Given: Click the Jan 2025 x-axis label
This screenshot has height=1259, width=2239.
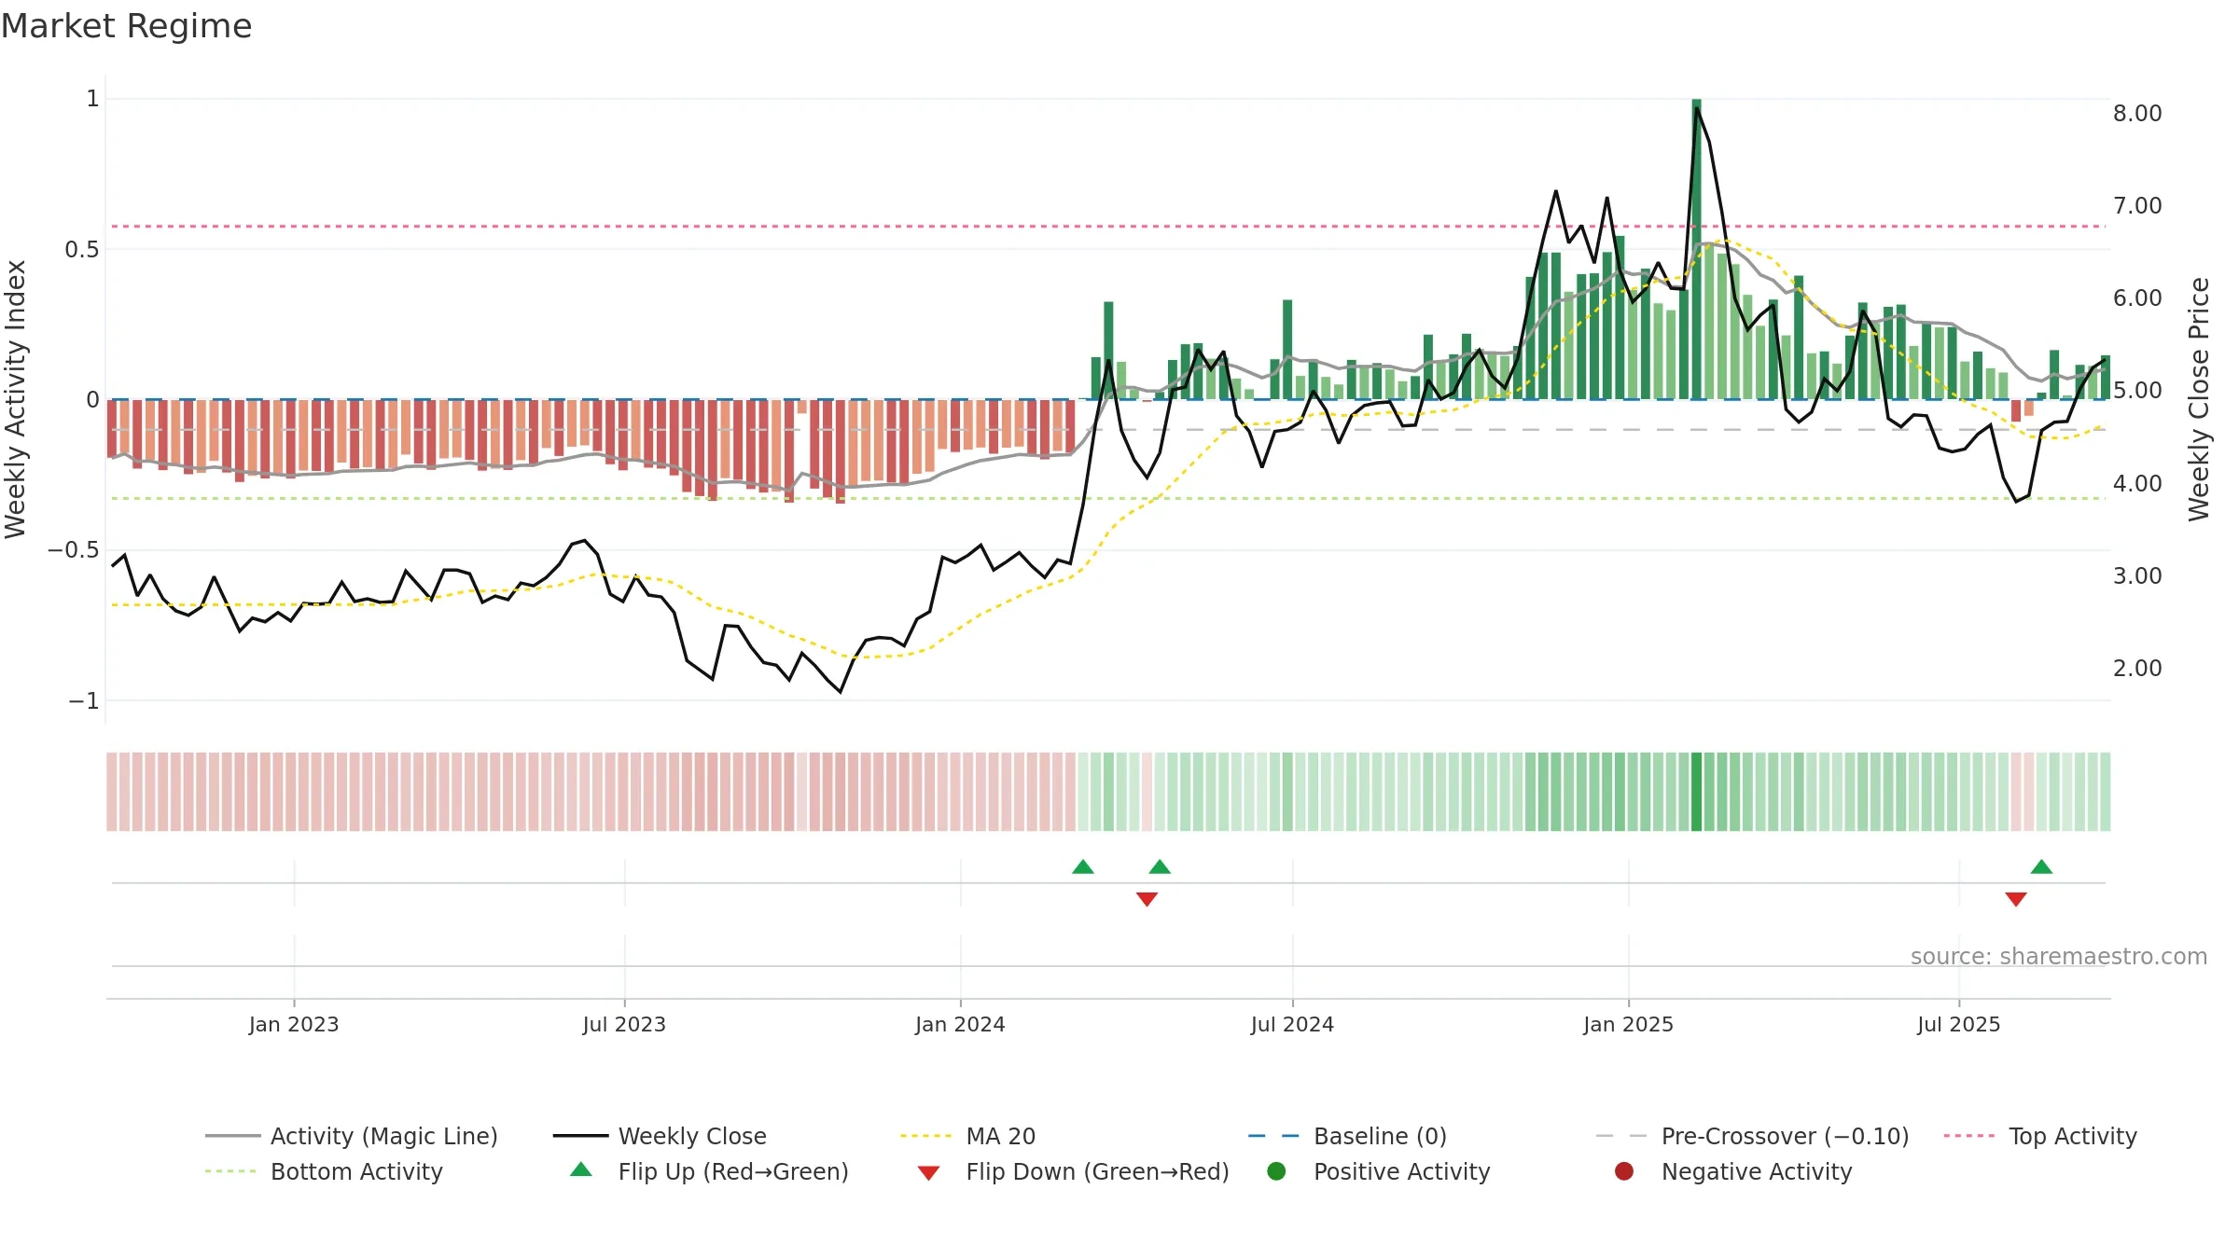Looking at the screenshot, I should point(1628,1025).
